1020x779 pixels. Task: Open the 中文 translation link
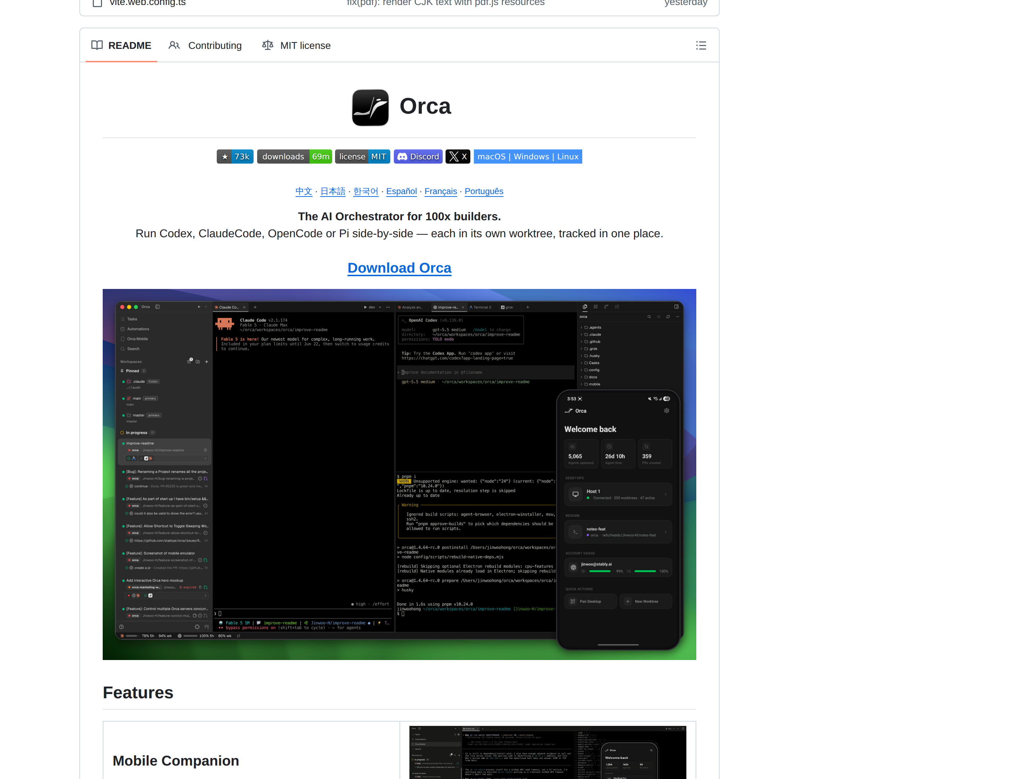[x=304, y=191]
